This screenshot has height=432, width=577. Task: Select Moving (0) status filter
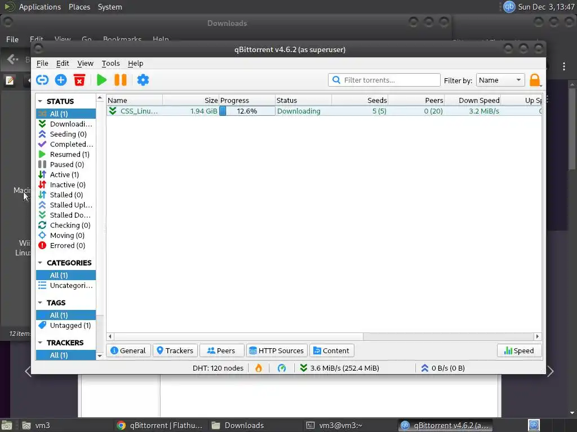[x=66, y=235]
